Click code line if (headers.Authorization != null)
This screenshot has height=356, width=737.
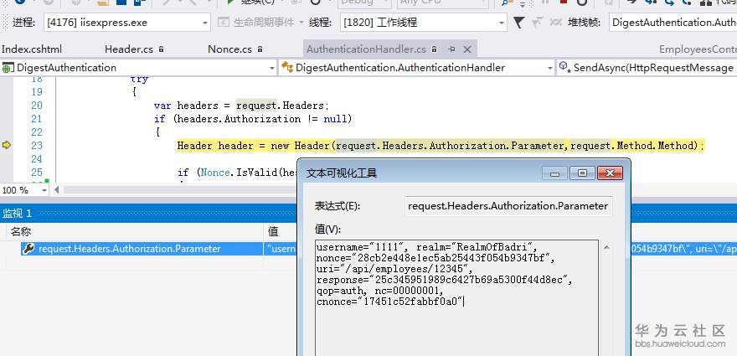click(253, 119)
